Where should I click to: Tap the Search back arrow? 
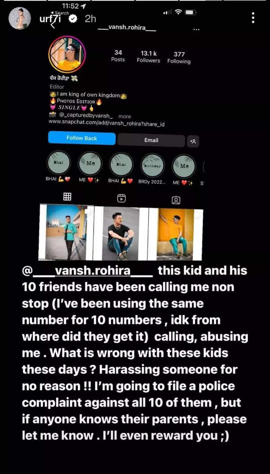[x=52, y=13]
